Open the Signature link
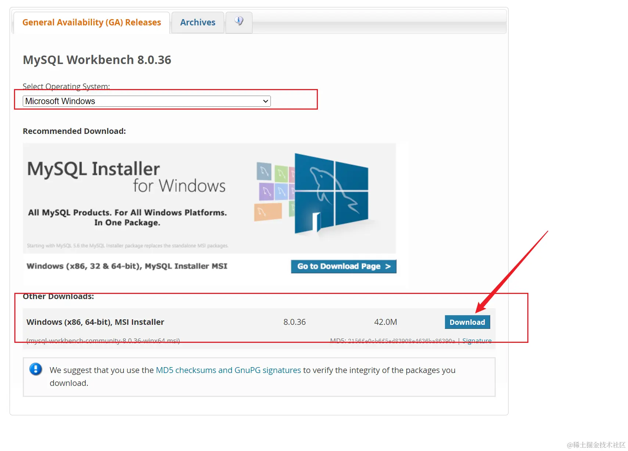 [477, 341]
